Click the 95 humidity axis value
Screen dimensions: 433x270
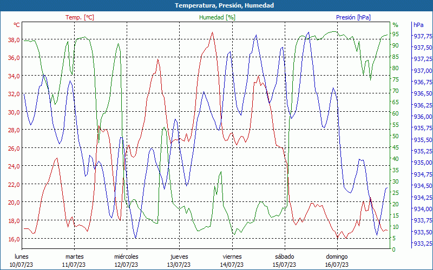[x=396, y=34]
